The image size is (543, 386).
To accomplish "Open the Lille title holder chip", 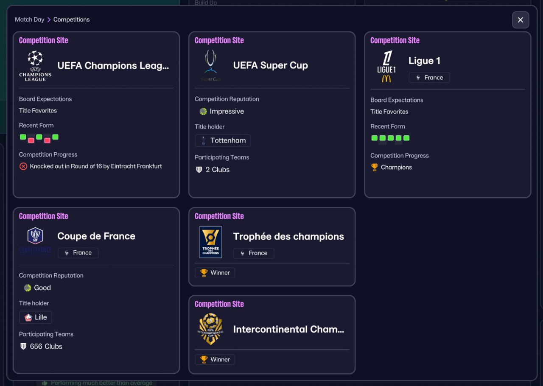I will tap(36, 317).
